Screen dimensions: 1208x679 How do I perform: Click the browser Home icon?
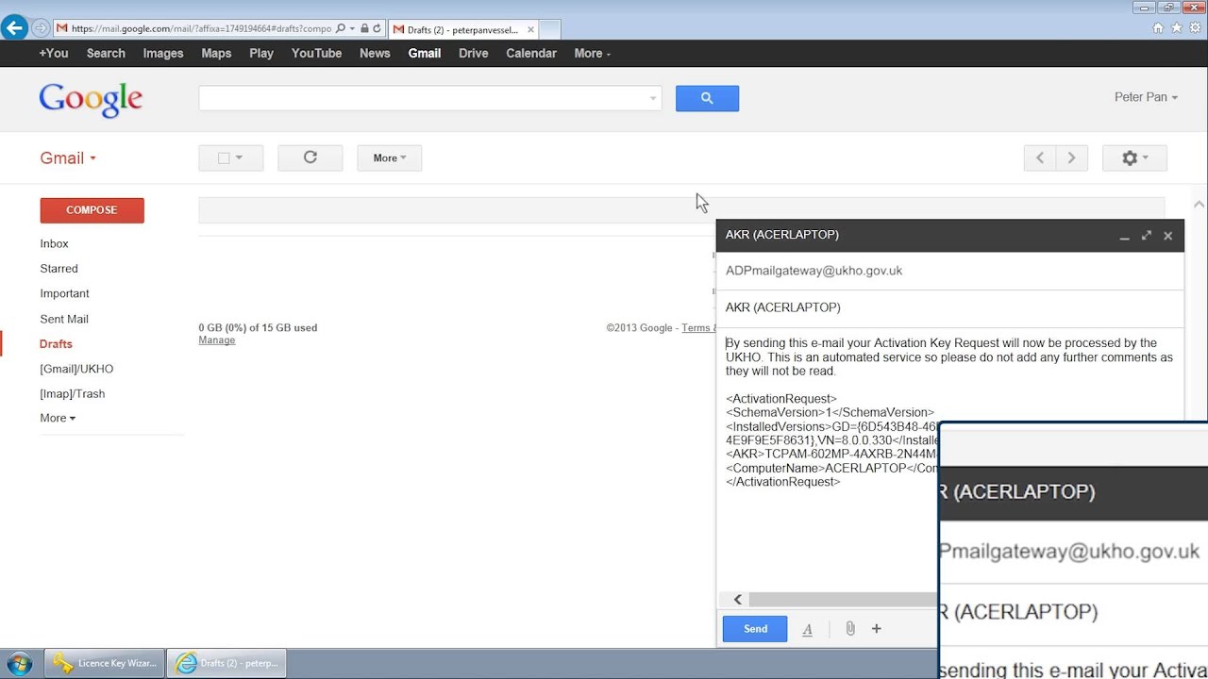1158,28
